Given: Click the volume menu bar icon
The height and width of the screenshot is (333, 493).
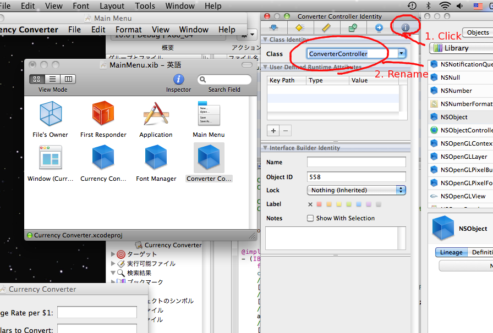Looking at the screenshot, I should 459,5.
